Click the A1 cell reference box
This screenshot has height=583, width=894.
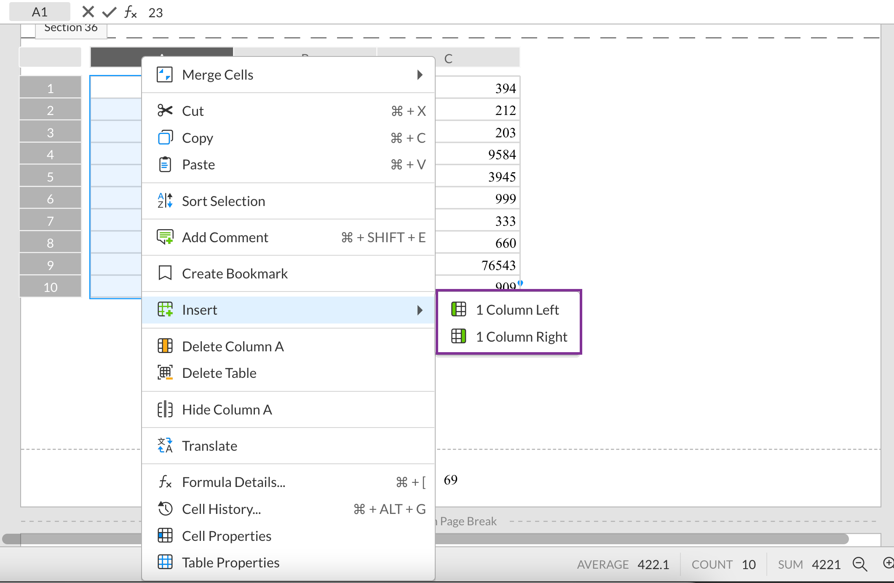pyautogui.click(x=40, y=12)
